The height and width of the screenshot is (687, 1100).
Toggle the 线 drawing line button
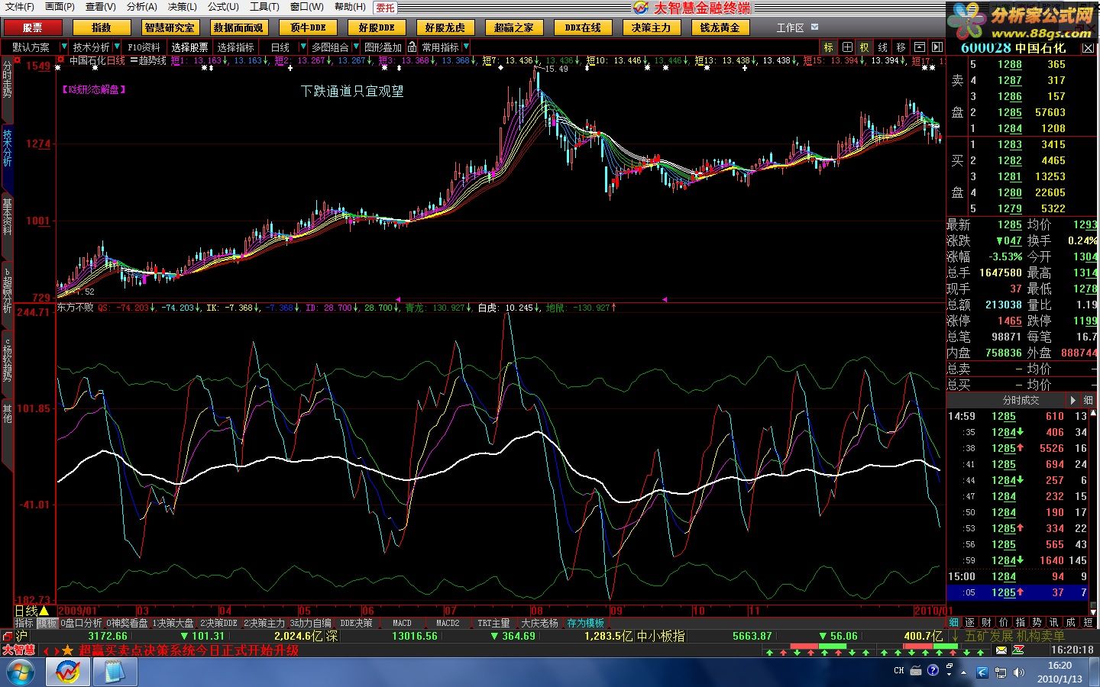[882, 47]
